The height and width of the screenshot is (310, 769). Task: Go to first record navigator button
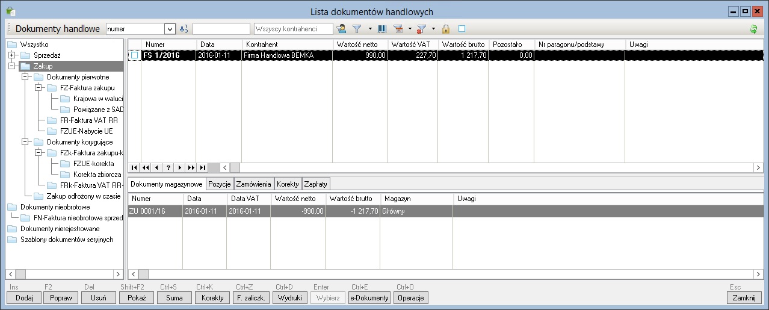pos(133,167)
